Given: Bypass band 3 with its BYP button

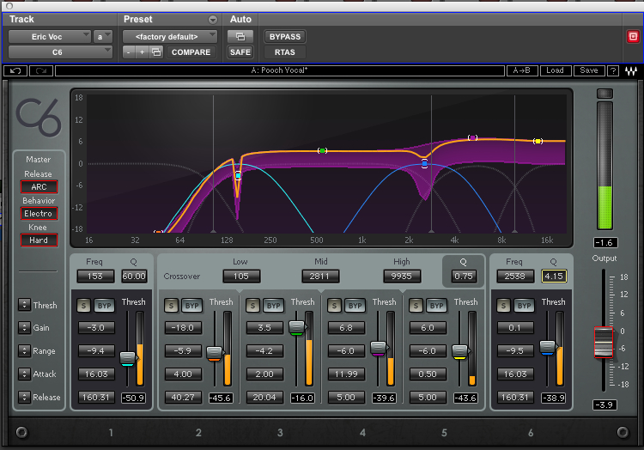Looking at the screenshot, I should (x=274, y=306).
